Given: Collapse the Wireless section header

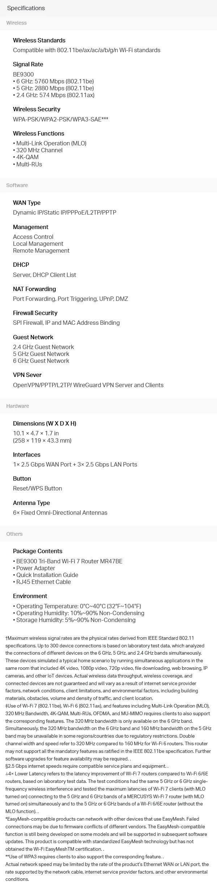Looking at the screenshot, I should (17, 23).
